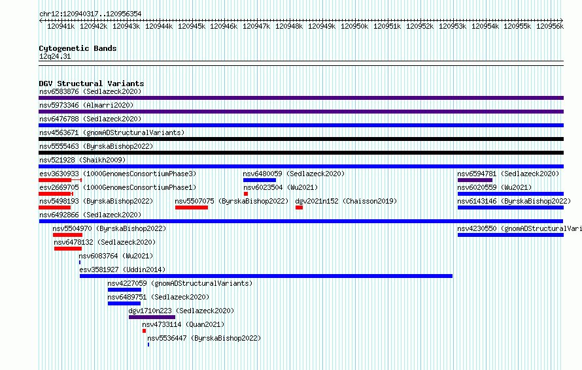Click the DGV Structural Variants track title

(x=92, y=84)
